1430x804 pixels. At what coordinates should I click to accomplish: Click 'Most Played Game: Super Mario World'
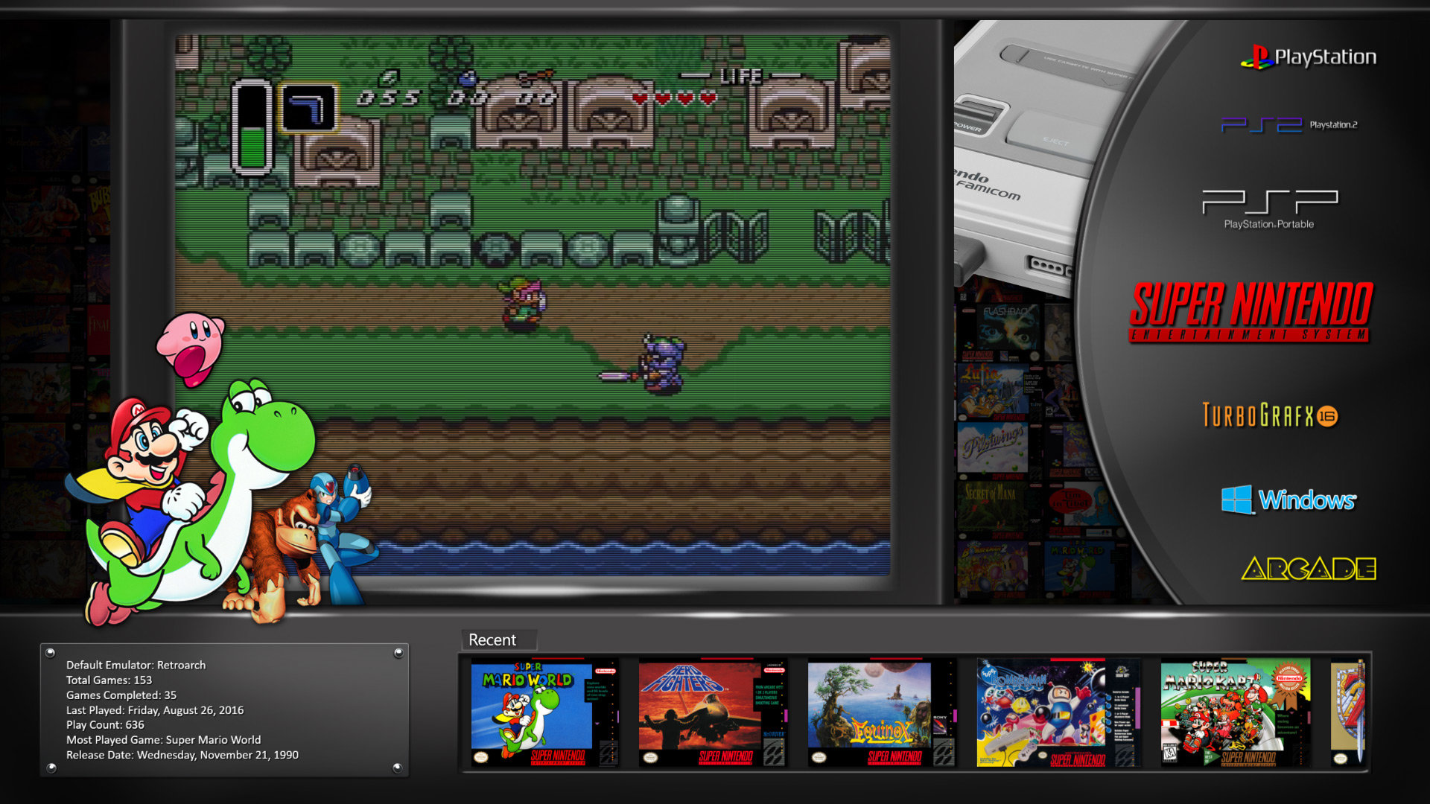(x=163, y=739)
